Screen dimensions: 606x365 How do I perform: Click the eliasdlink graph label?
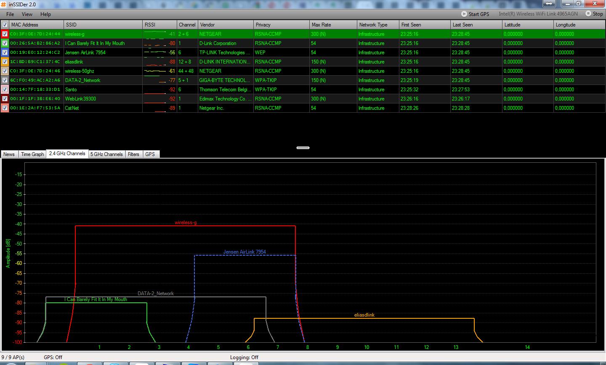click(x=364, y=315)
